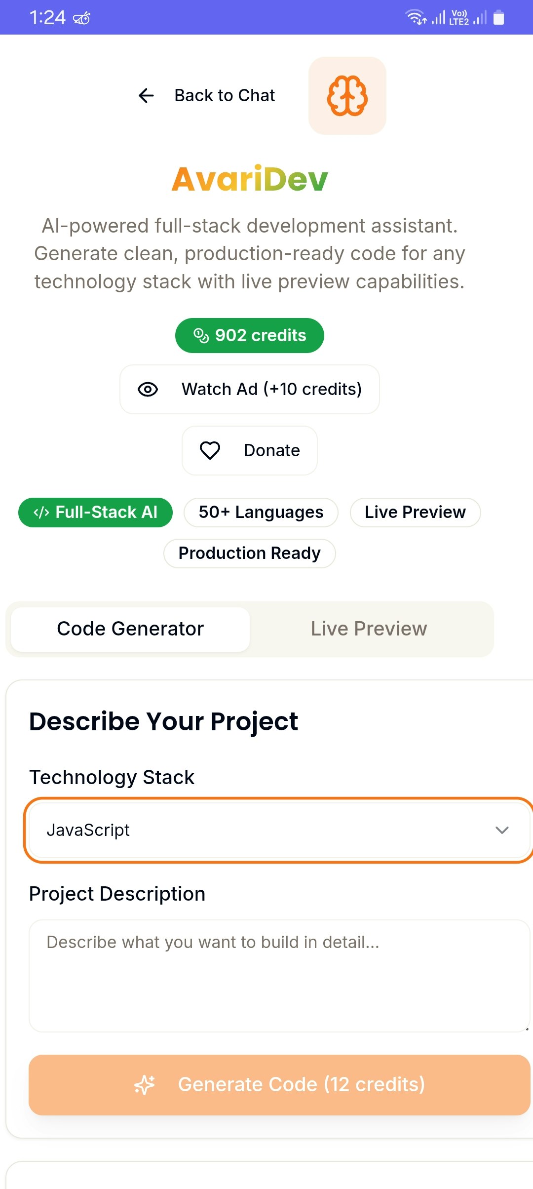The image size is (533, 1189).
Task: Go back via Back to Chat
Action: tap(225, 95)
